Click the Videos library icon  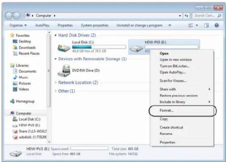click(15, 89)
